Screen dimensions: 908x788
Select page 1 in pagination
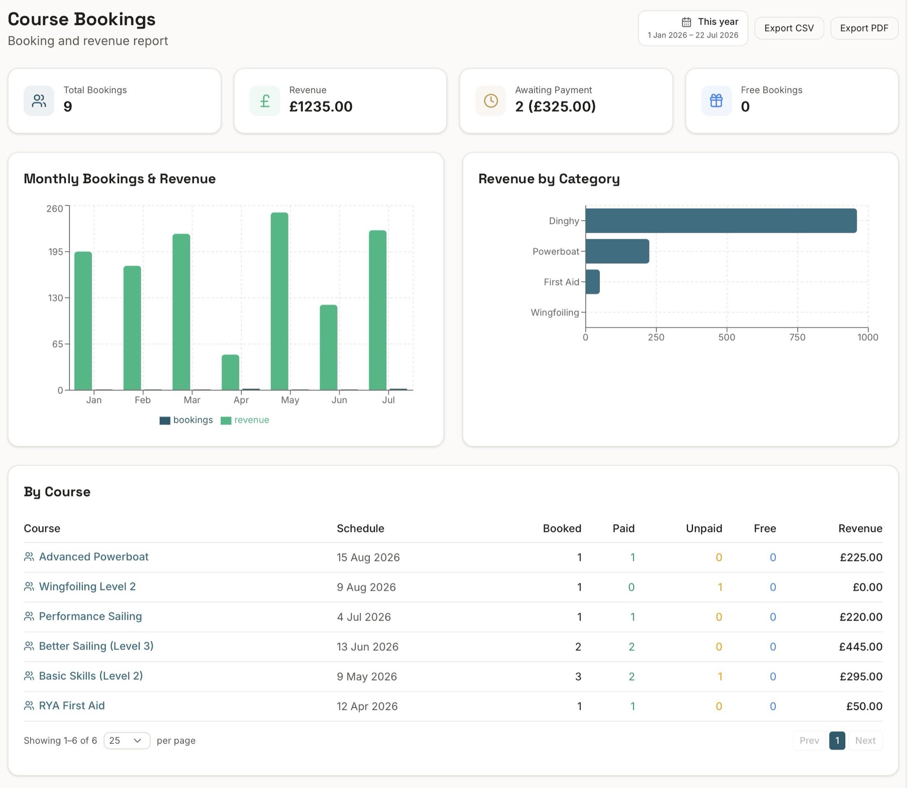pyautogui.click(x=837, y=741)
